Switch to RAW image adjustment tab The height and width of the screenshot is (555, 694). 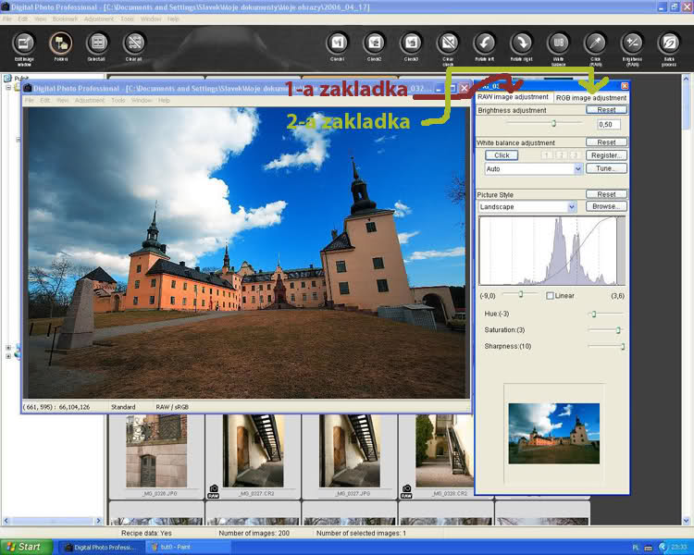pyautogui.click(x=513, y=97)
